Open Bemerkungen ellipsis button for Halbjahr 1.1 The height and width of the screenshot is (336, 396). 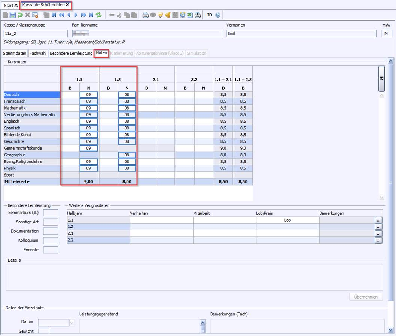pyautogui.click(x=378, y=220)
